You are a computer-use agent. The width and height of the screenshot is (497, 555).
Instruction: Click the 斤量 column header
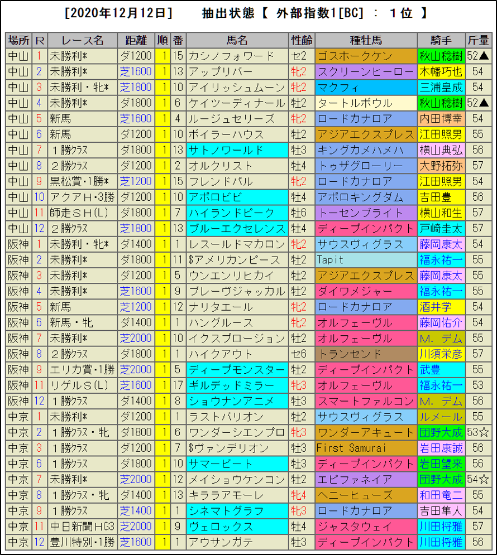(x=478, y=41)
